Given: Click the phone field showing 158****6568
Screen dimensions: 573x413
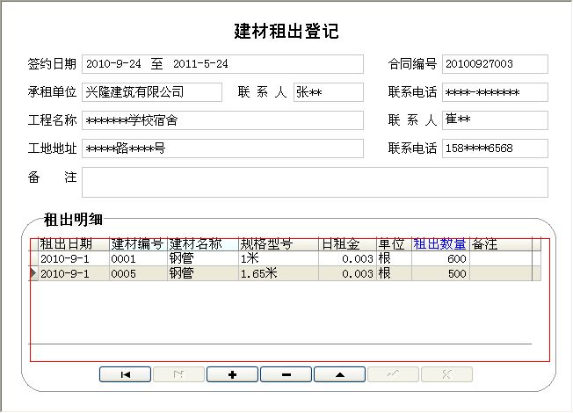Looking at the screenshot, I should pyautogui.click(x=495, y=149).
